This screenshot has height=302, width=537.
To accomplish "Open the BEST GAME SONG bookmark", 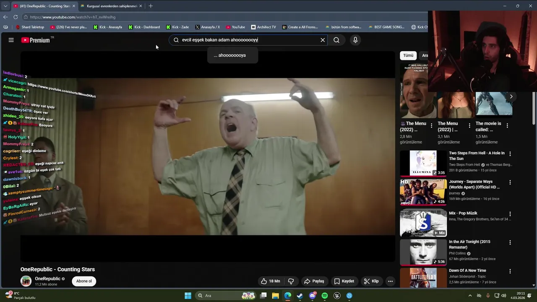I will (386, 27).
